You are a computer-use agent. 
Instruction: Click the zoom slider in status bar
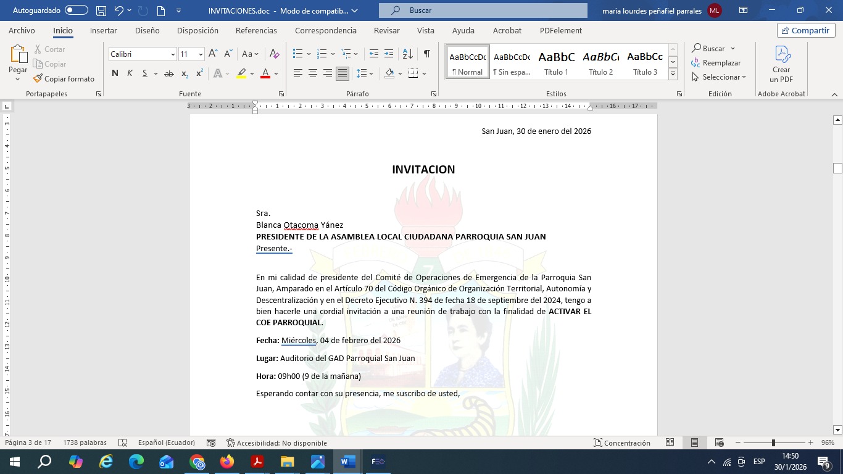[x=773, y=443]
